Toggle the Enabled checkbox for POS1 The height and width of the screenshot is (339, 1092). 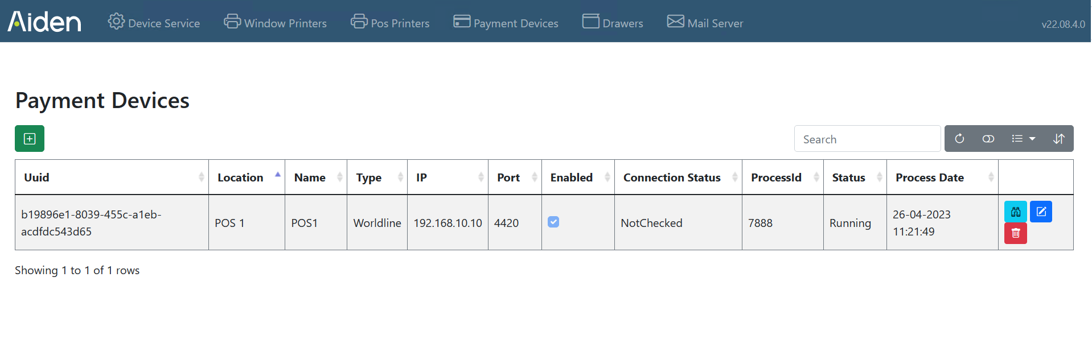click(x=553, y=222)
